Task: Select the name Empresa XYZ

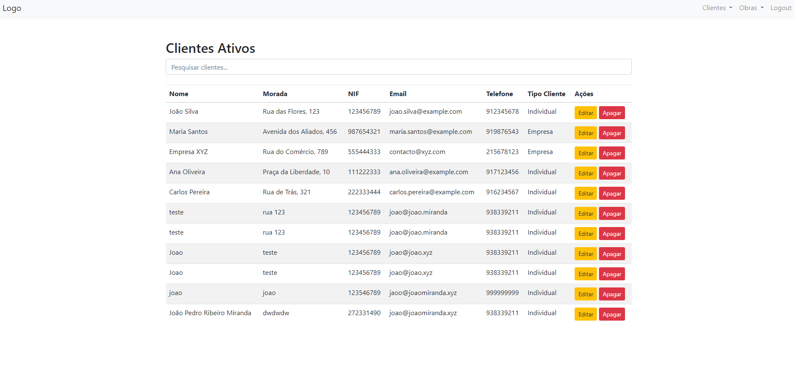Action: [188, 152]
